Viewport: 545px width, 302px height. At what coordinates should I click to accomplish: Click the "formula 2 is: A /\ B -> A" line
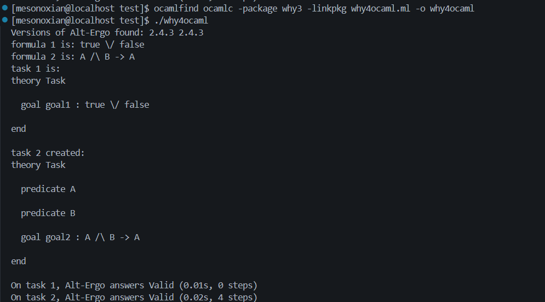click(x=73, y=56)
